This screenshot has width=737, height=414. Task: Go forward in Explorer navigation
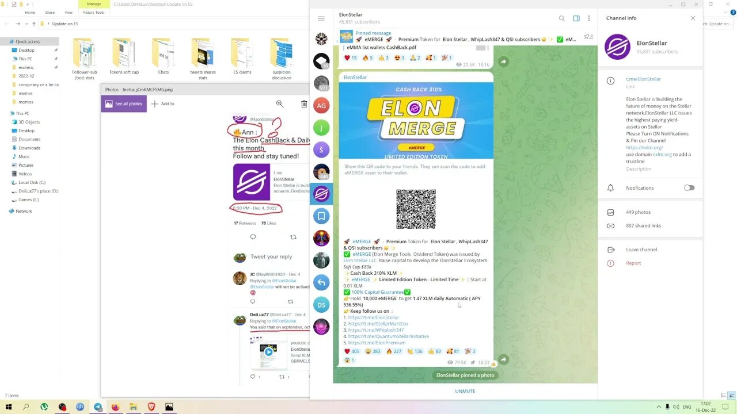pyautogui.click(x=17, y=24)
